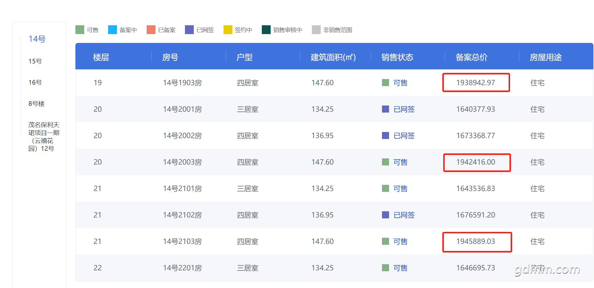This screenshot has width=594, height=288.
Task: Click area 134.25 in 14号2101房 row
Action: (322, 188)
